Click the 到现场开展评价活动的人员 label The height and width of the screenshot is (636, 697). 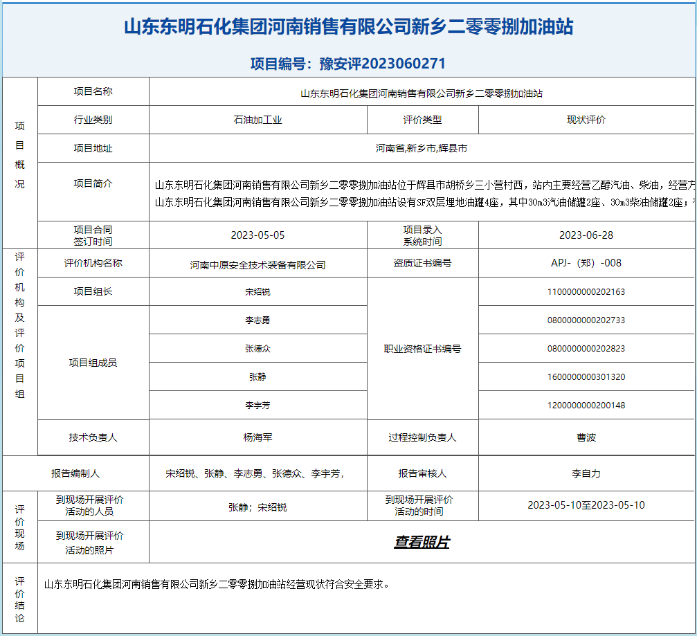[x=89, y=506]
